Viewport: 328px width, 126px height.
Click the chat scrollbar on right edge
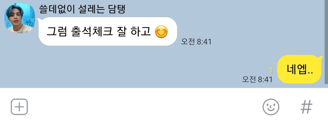(327, 42)
